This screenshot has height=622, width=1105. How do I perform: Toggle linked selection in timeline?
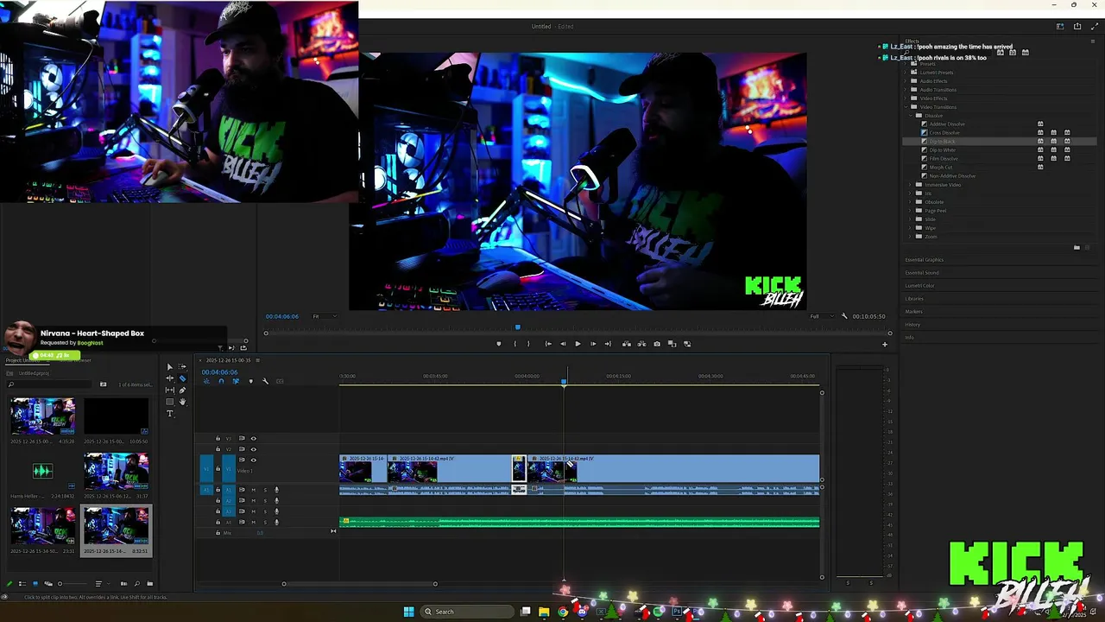tap(236, 381)
